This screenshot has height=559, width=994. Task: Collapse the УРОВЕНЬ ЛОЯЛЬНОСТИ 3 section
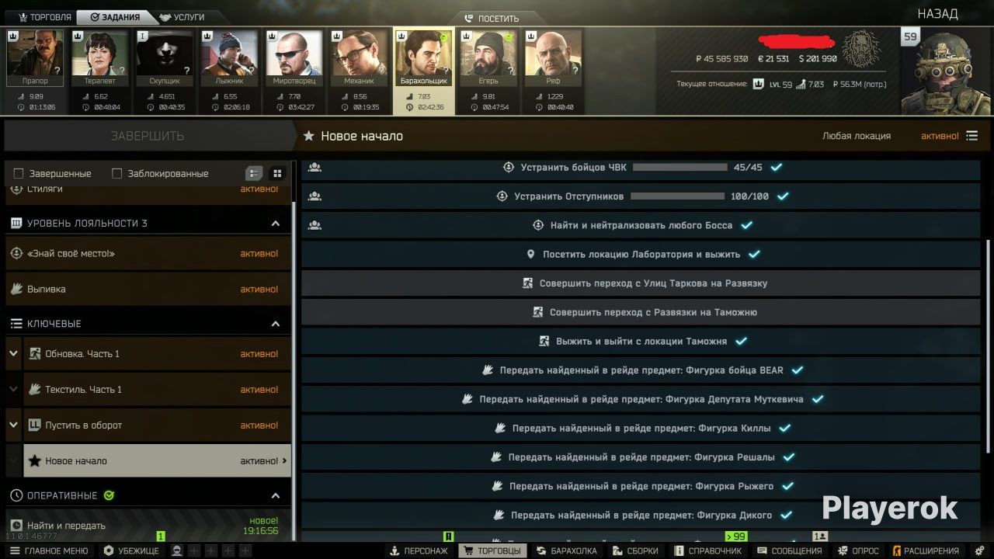pos(276,224)
